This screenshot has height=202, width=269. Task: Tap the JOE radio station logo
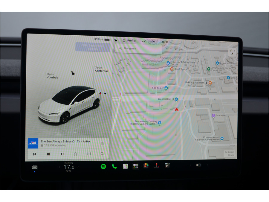[33, 143]
